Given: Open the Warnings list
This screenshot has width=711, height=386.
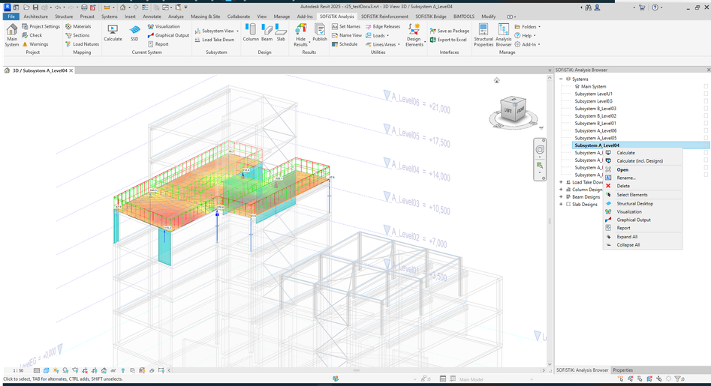Looking at the screenshot, I should [35, 44].
